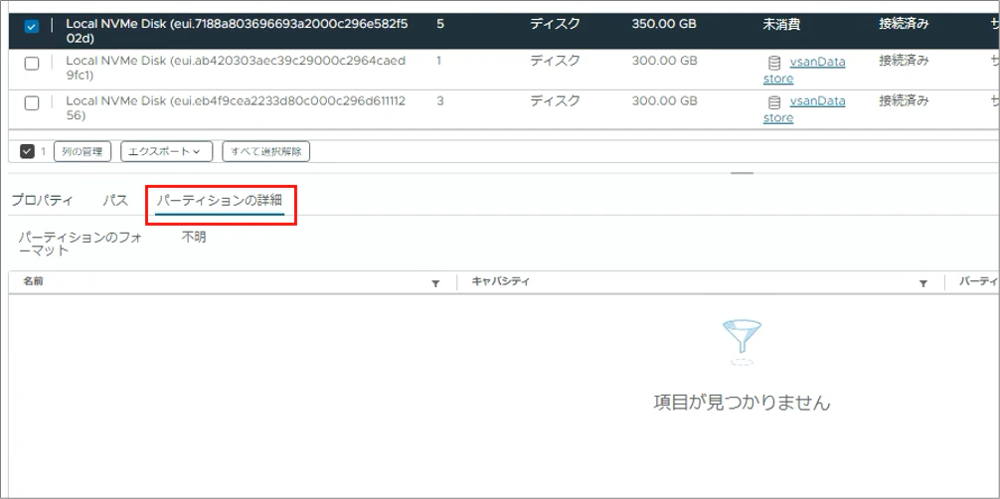This screenshot has height=499, width=1000.
Task: Check the eui.eb4f9cea NVMe disk checkbox
Action: (31, 103)
